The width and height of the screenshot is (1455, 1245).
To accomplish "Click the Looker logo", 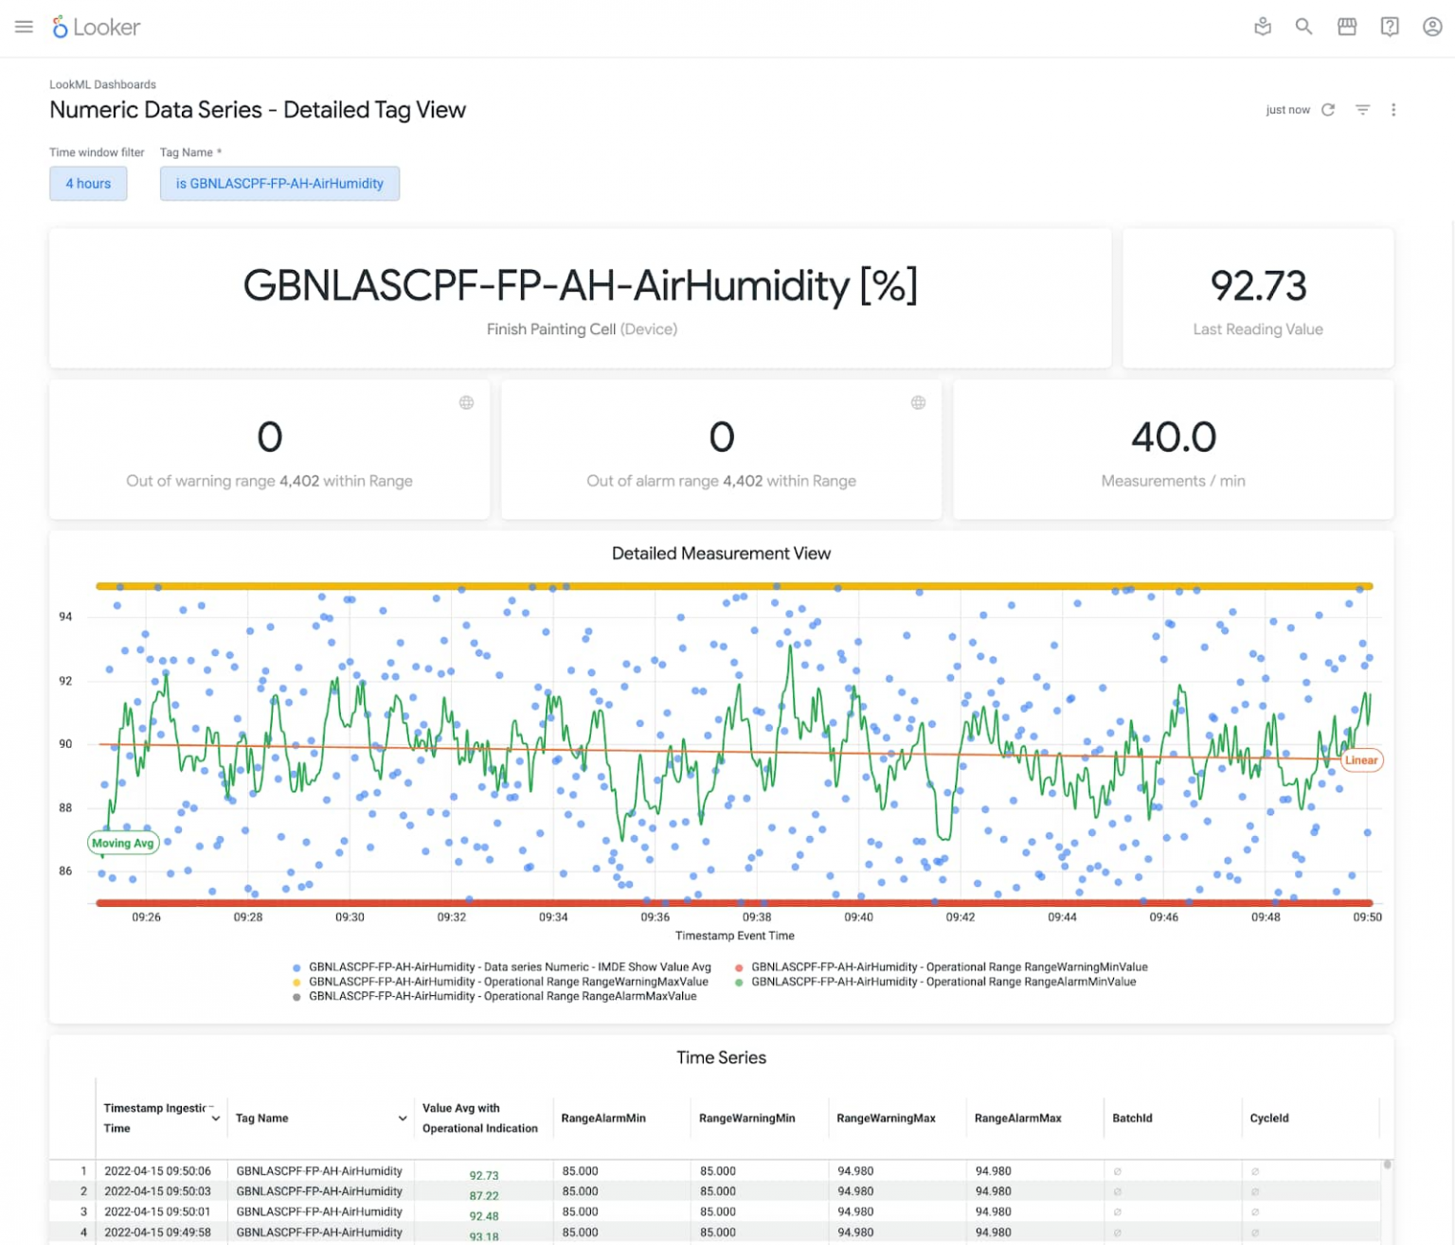I will (97, 27).
